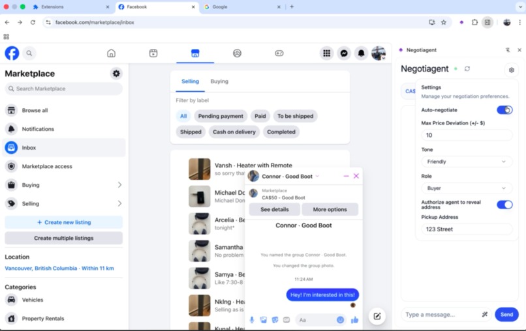Image resolution: width=526 pixels, height=331 pixels.
Task: Click the Send button in Negotiagent
Action: 506,314
